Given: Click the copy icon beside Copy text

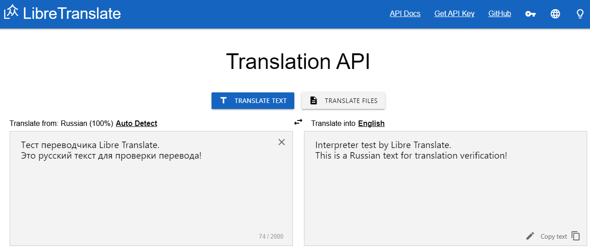Looking at the screenshot, I should click(x=576, y=236).
